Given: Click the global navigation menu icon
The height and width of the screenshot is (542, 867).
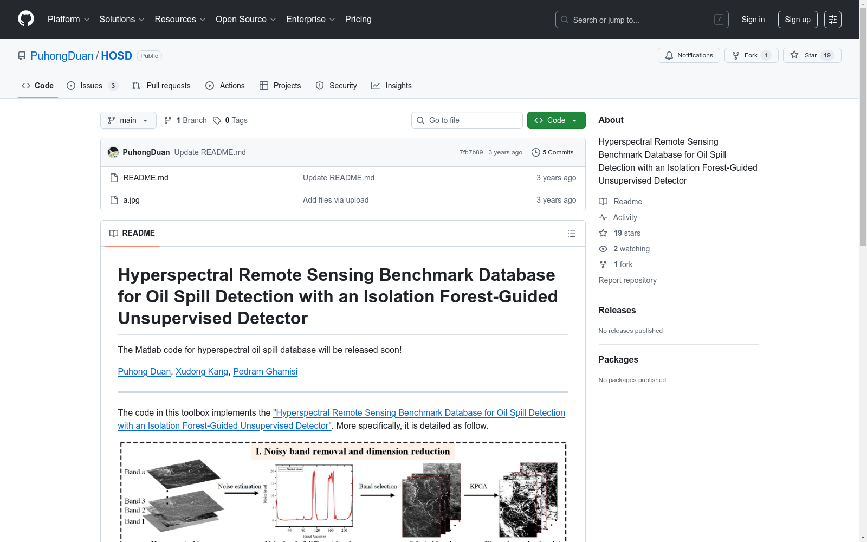Looking at the screenshot, I should (832, 20).
